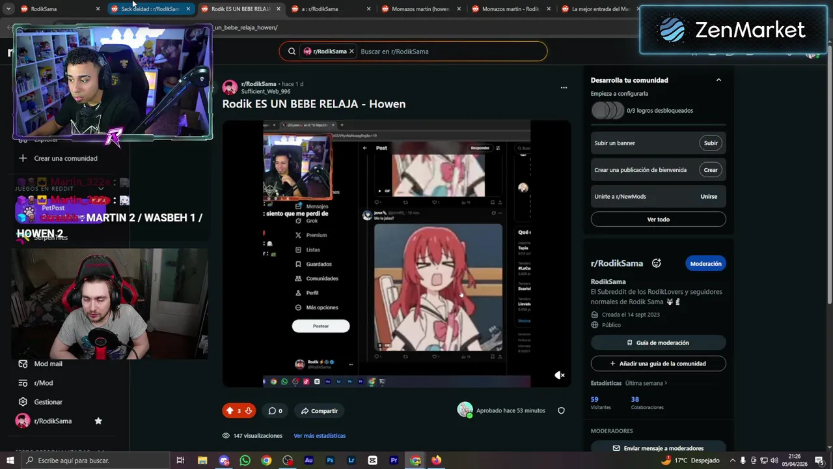Open Guía de moderación
This screenshot has height=469, width=833.
[658, 343]
